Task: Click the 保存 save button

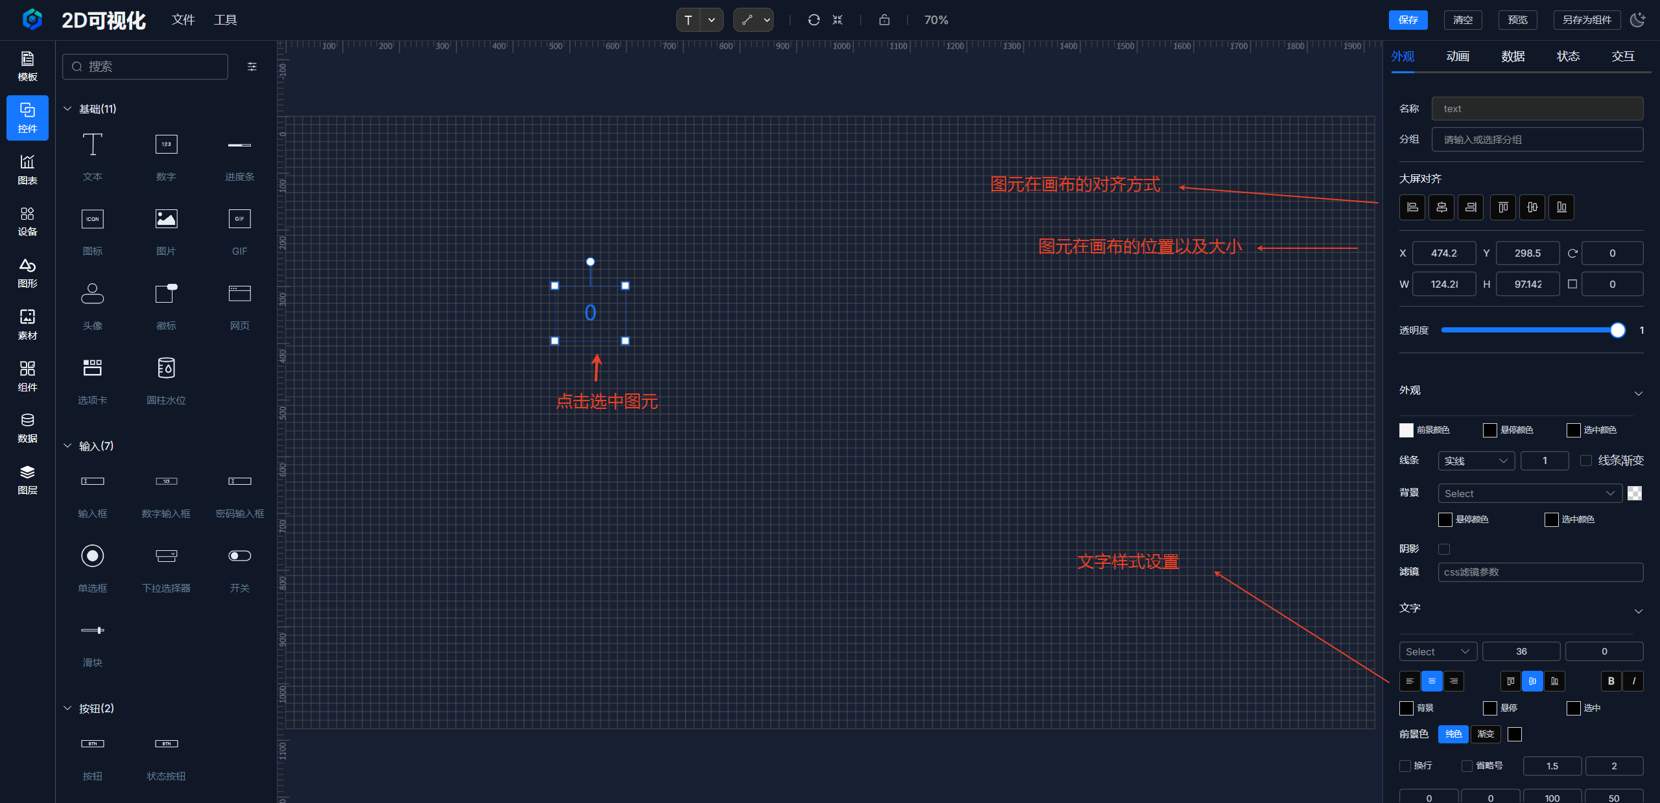Action: (x=1408, y=20)
